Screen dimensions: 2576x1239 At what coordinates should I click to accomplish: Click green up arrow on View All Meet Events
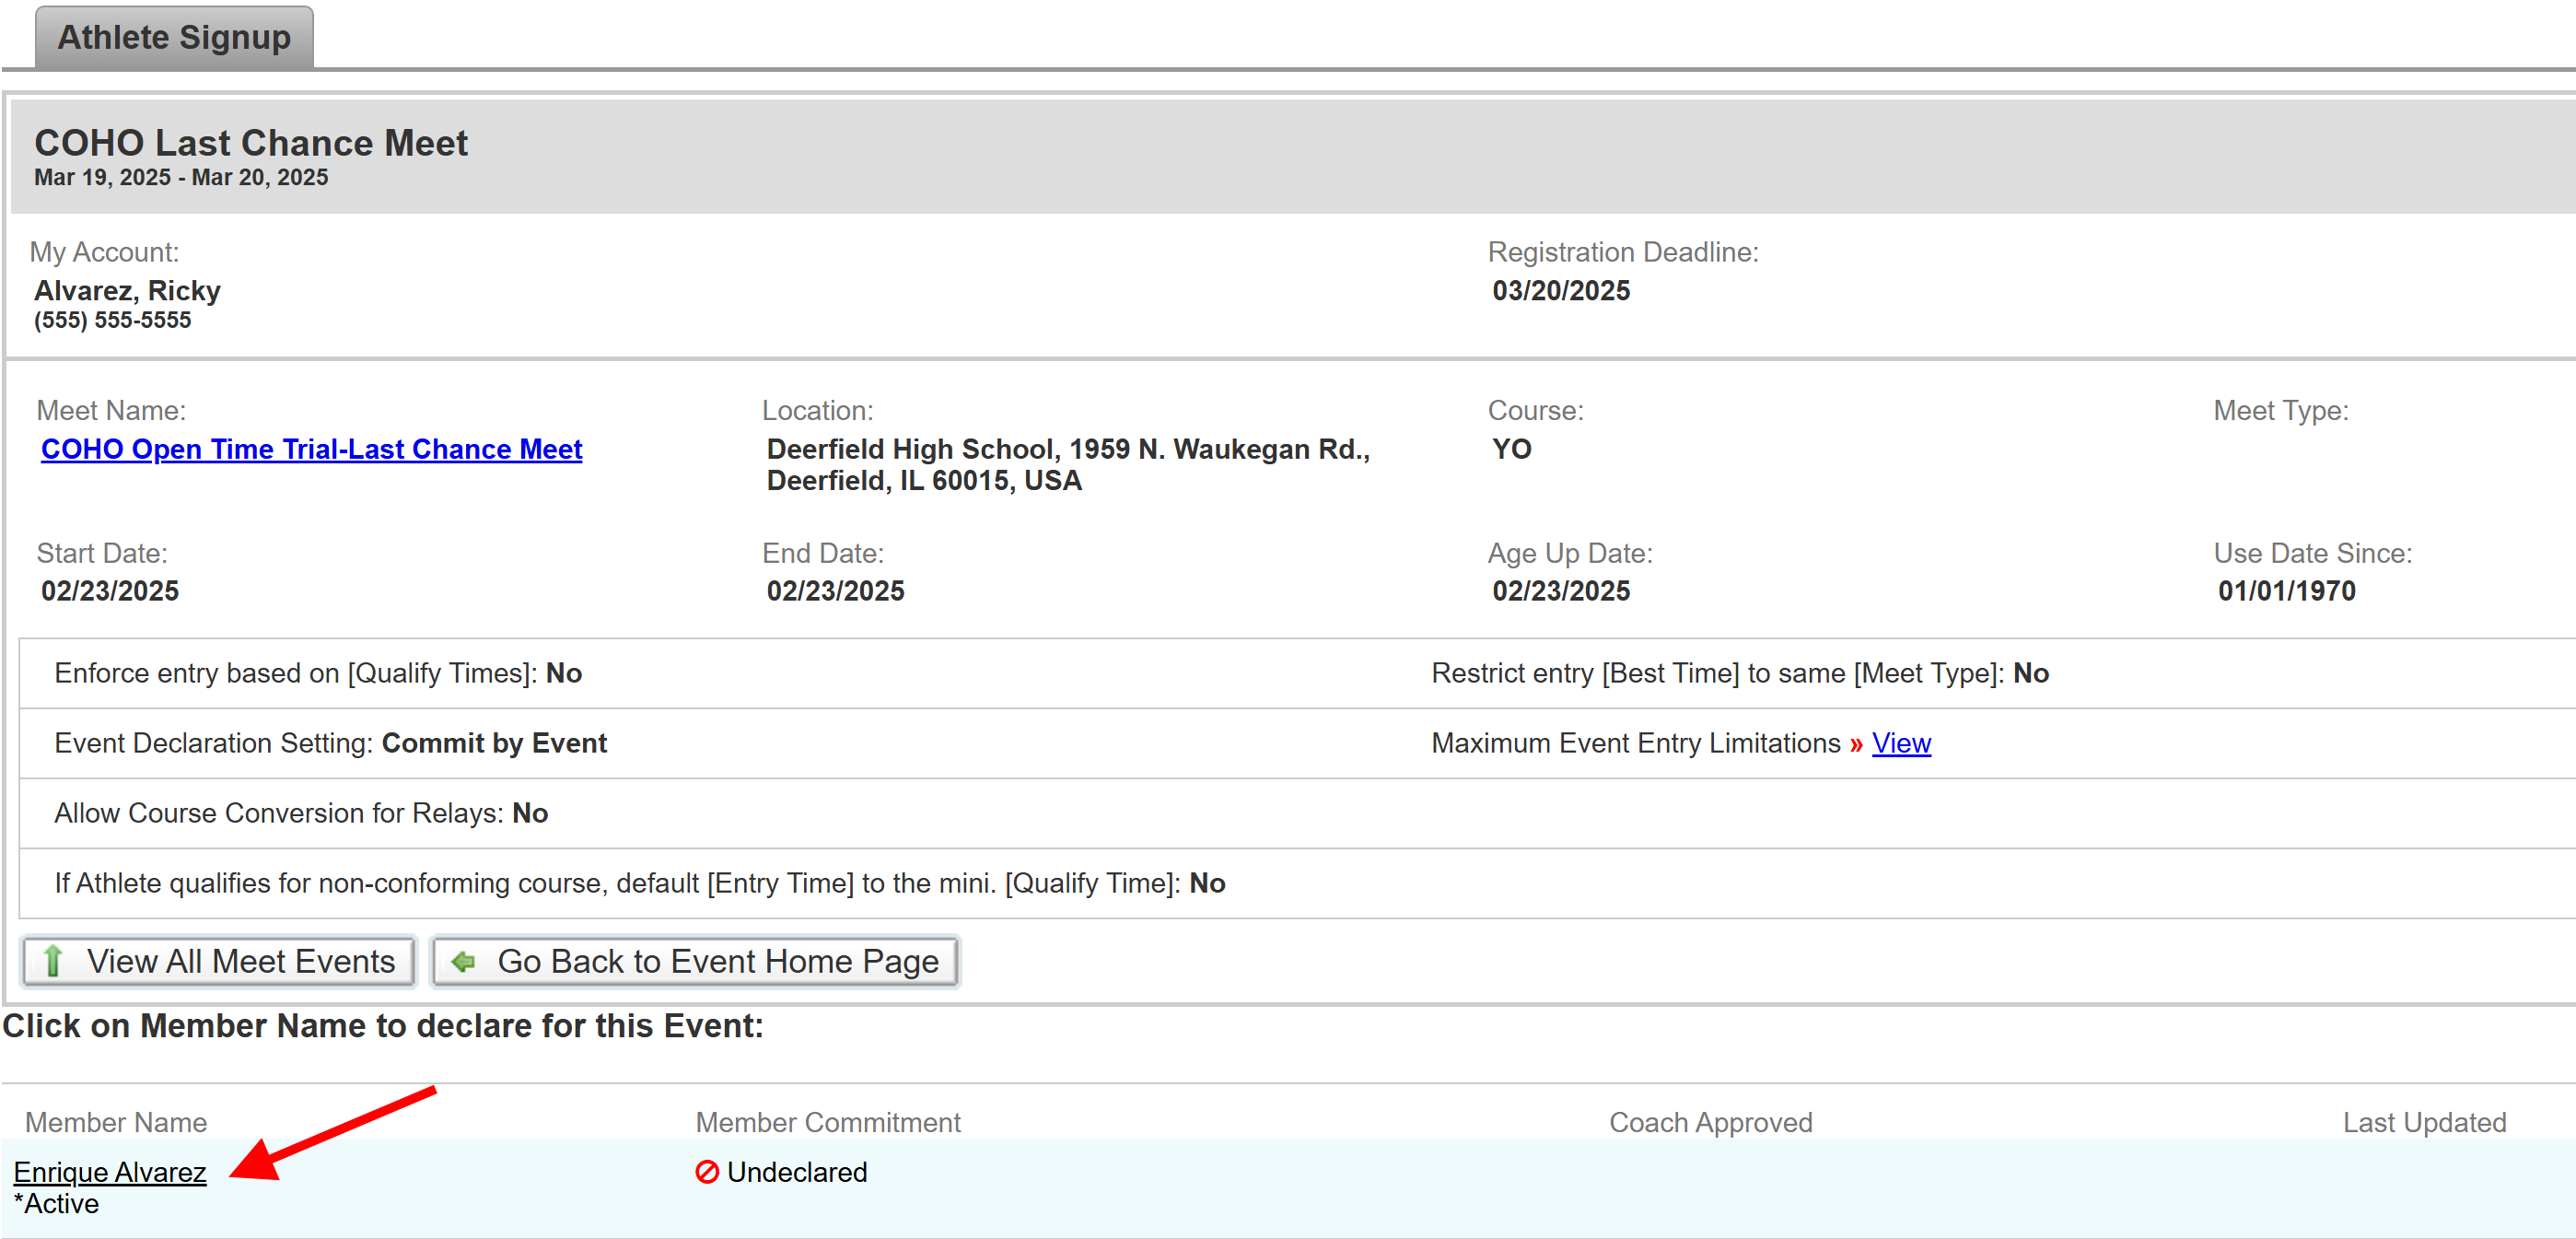(53, 961)
